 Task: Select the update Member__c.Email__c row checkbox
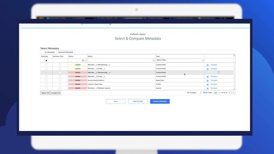click(x=46, y=68)
